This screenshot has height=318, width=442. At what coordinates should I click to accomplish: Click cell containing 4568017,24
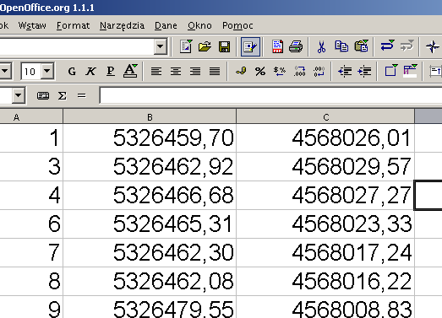(325, 253)
